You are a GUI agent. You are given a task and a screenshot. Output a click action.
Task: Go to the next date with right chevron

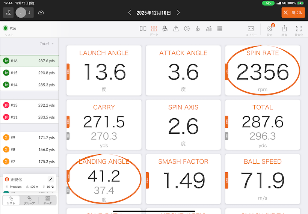[x=178, y=13]
